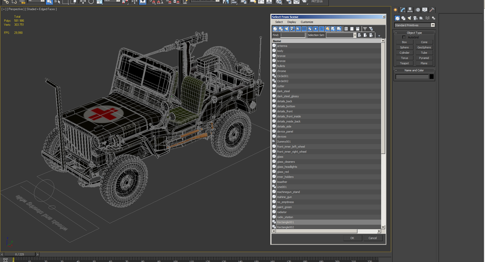This screenshot has width=485, height=262.
Task: Click the GeoSphere primitive button
Action: (x=424, y=47)
